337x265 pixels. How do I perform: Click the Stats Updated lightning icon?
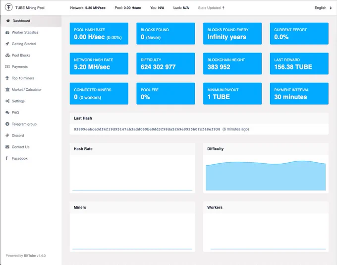(224, 8)
